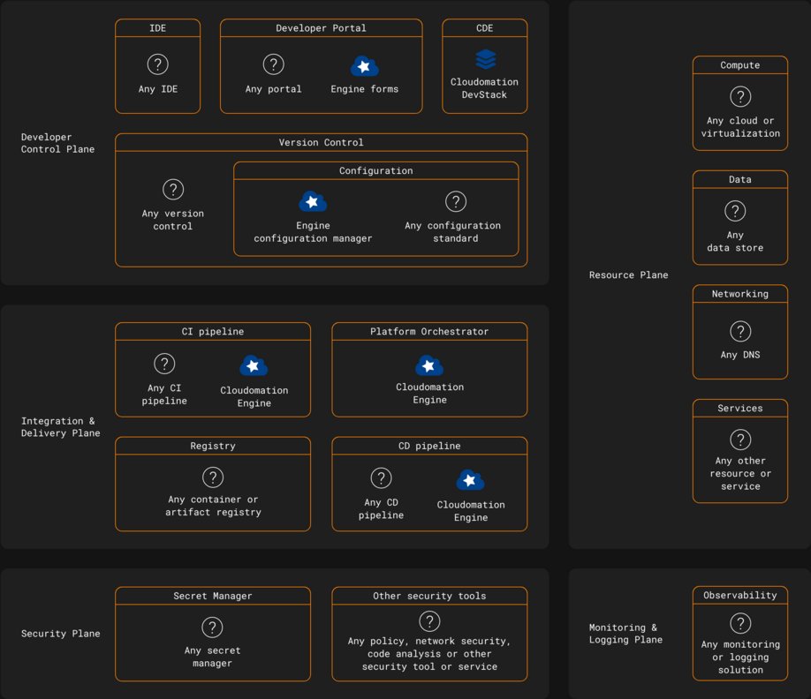Click the cloud star icon above Engine forms
811x699 pixels.
pyautogui.click(x=365, y=66)
